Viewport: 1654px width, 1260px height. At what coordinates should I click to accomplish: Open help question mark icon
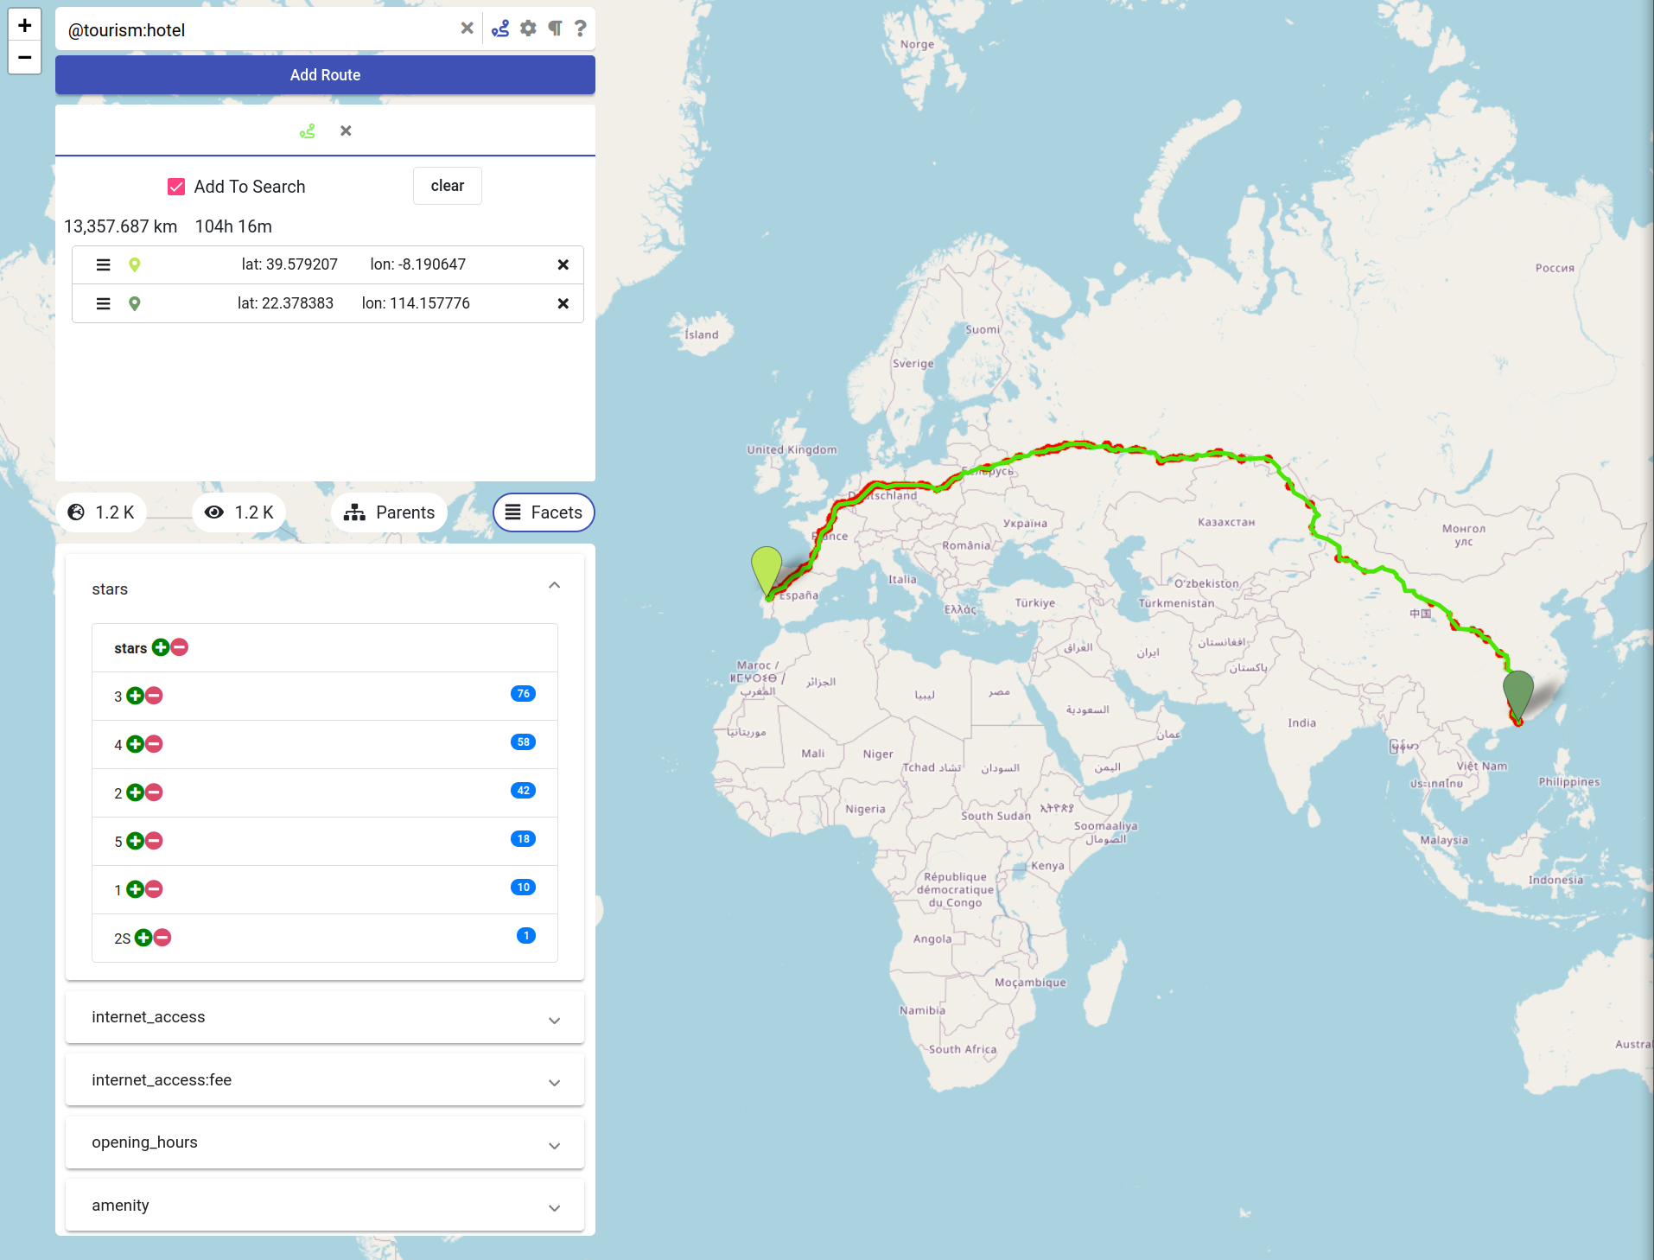click(x=581, y=29)
